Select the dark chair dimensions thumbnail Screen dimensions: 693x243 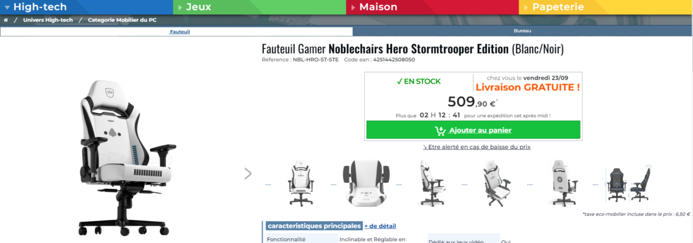coord(629,182)
